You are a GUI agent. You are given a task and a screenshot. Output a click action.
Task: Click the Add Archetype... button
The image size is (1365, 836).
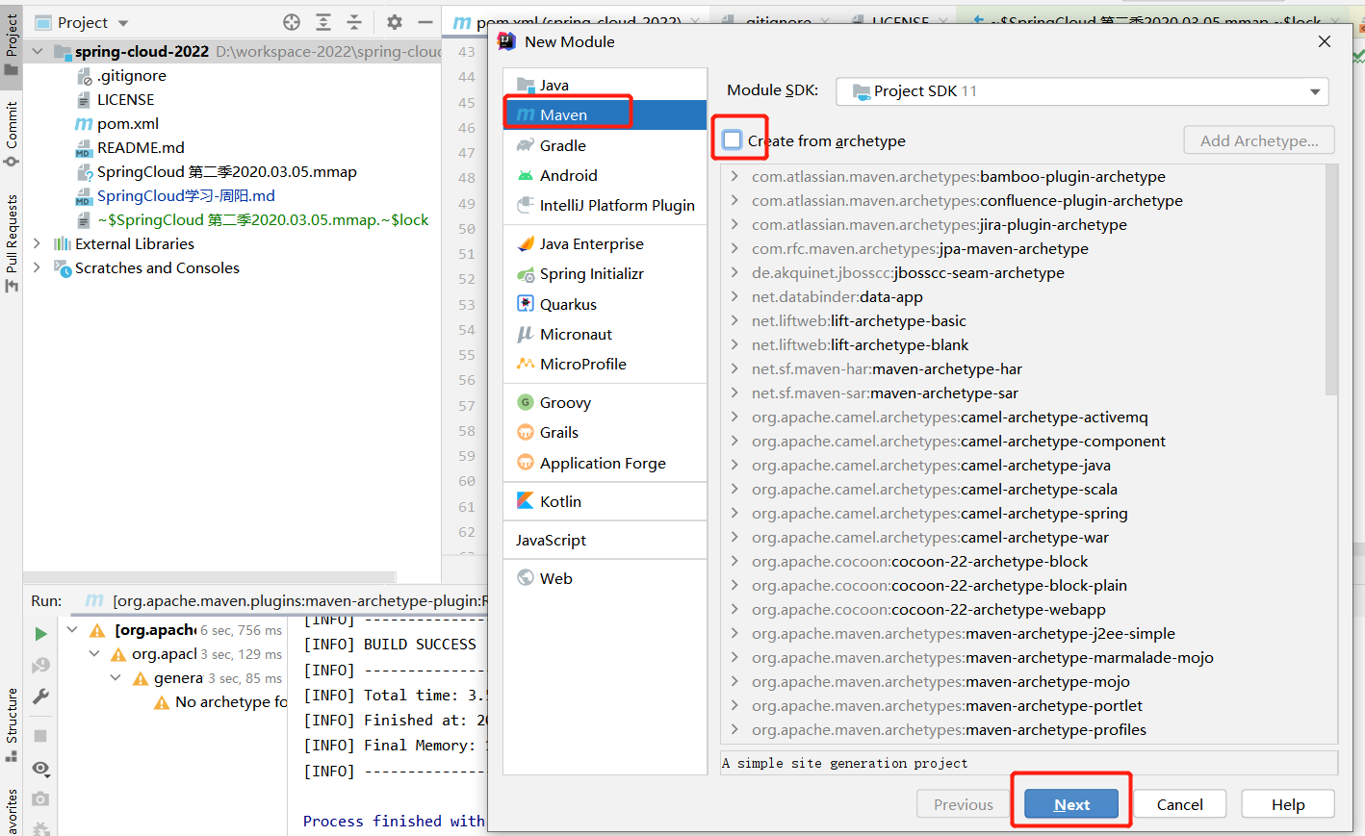pos(1259,140)
